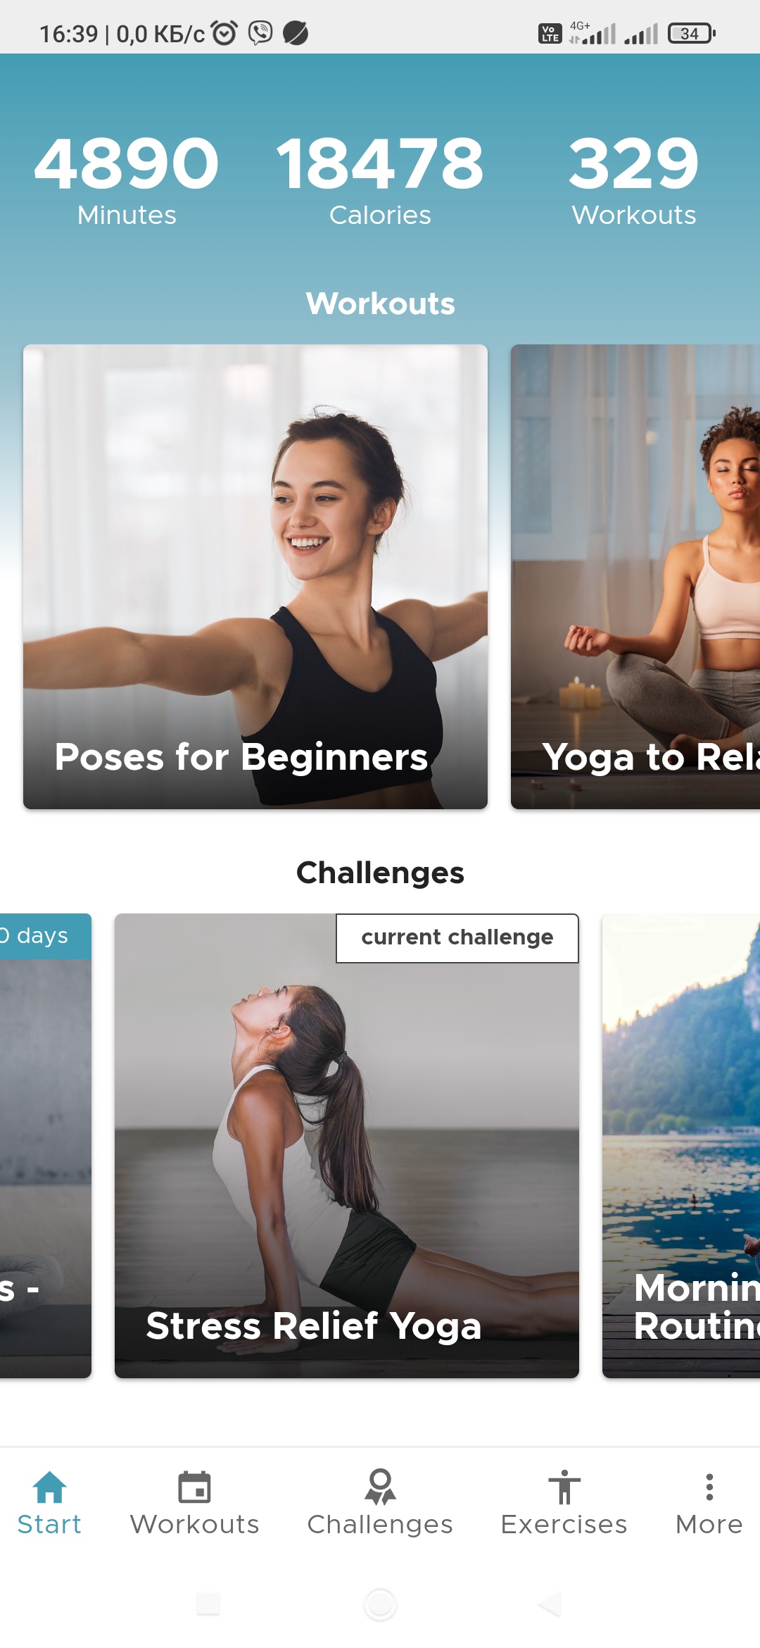Tap the Challenges section heading
Screen dimensions: 760x1648
click(380, 873)
